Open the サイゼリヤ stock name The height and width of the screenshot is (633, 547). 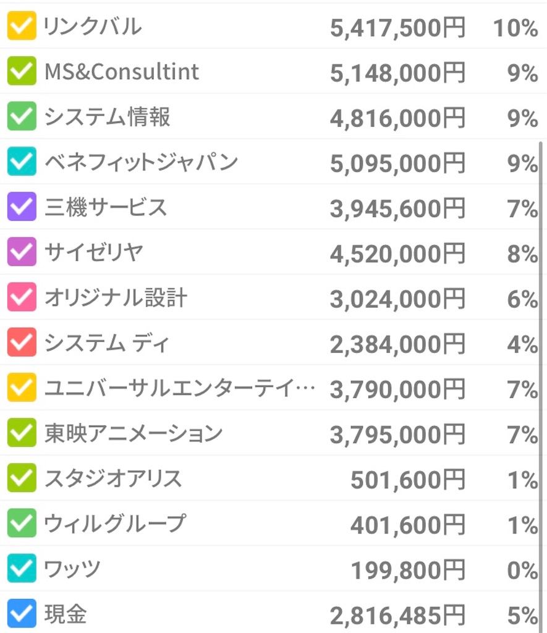[x=94, y=252]
